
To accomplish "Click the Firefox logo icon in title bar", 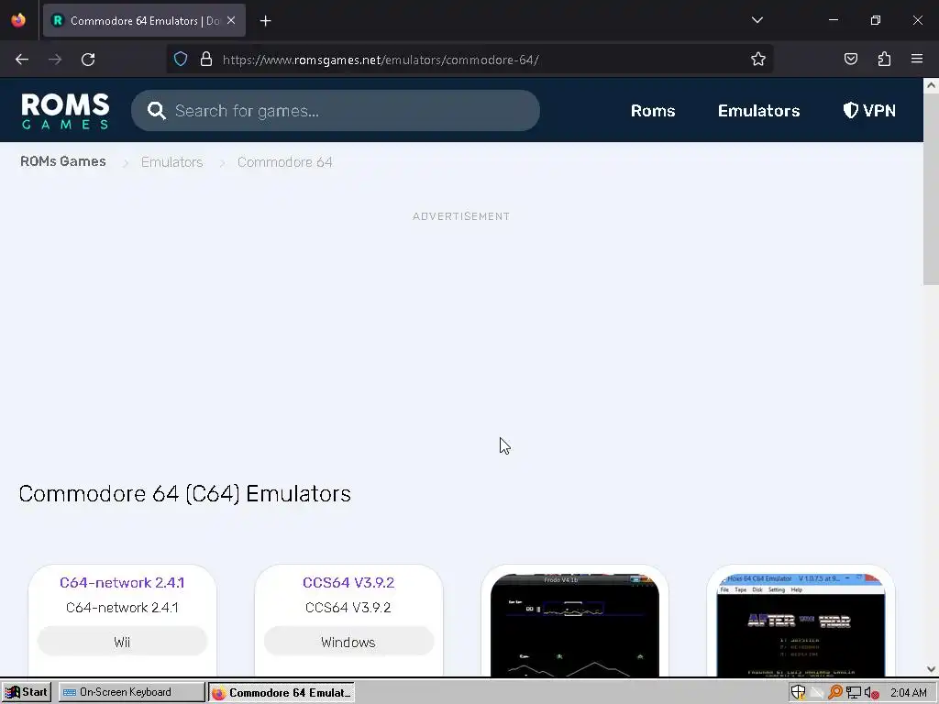I will (x=18, y=20).
